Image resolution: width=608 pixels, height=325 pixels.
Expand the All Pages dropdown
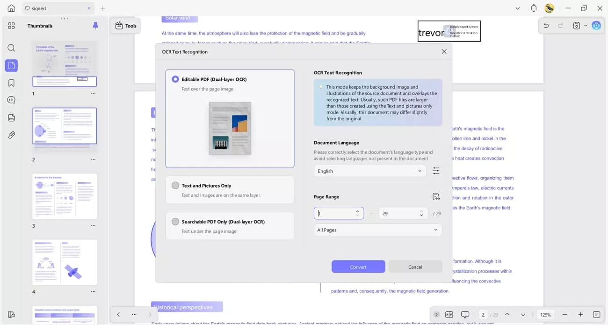point(377,230)
